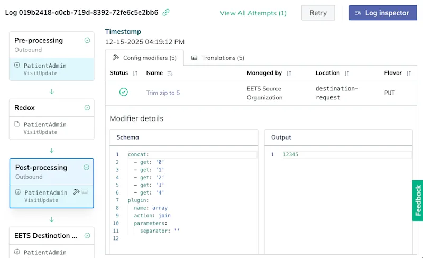Switch to Config modifiers (5) tab
423x258 pixels.
[144, 58]
